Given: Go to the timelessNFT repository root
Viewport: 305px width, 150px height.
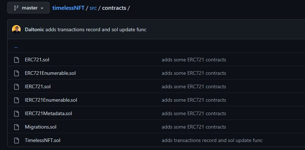Looking at the screenshot, I should coord(68,8).
